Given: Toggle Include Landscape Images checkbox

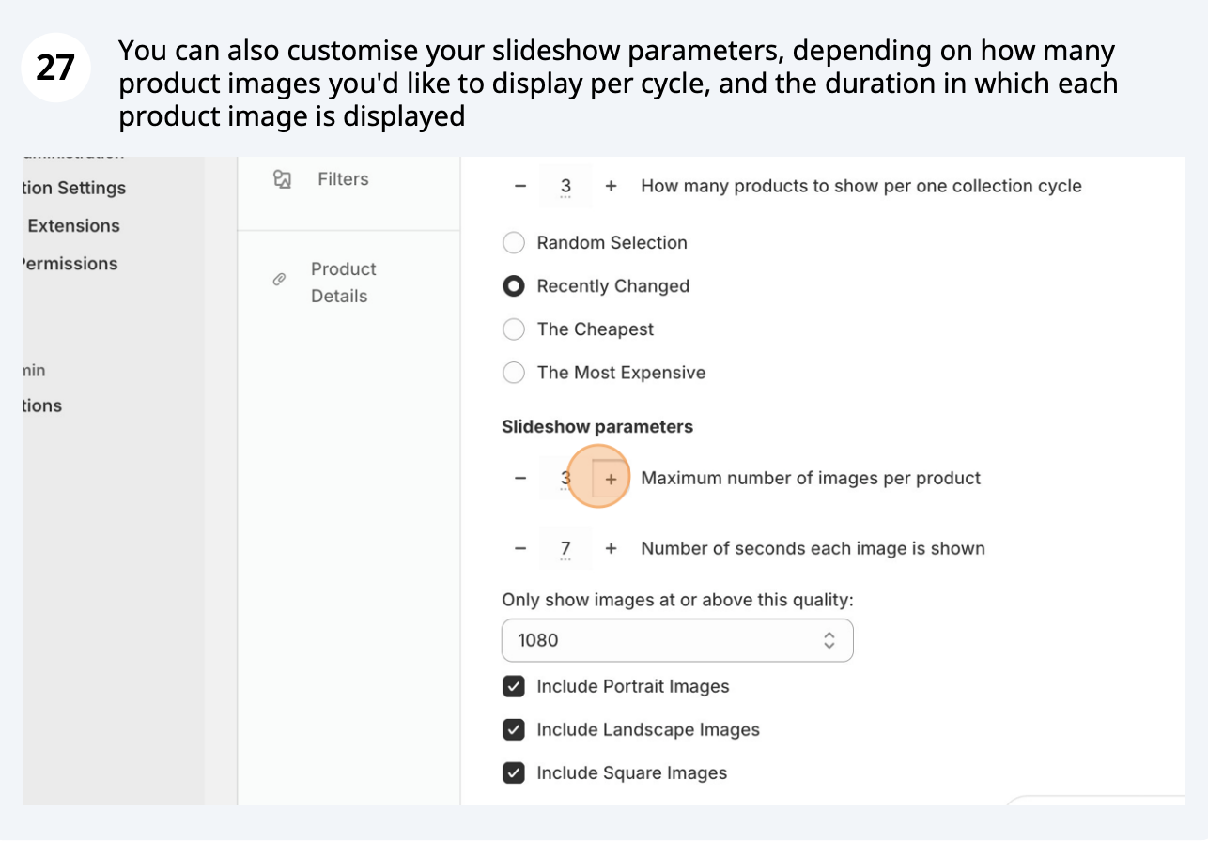Looking at the screenshot, I should coord(514,730).
